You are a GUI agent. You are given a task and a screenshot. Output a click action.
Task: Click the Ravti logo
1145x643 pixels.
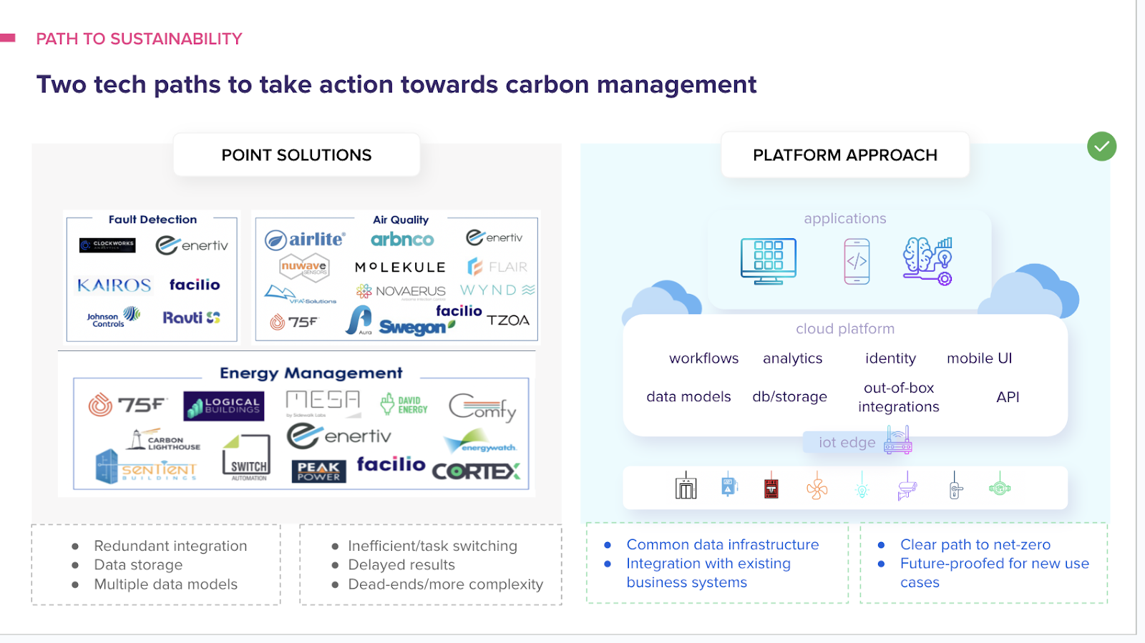[x=191, y=317]
